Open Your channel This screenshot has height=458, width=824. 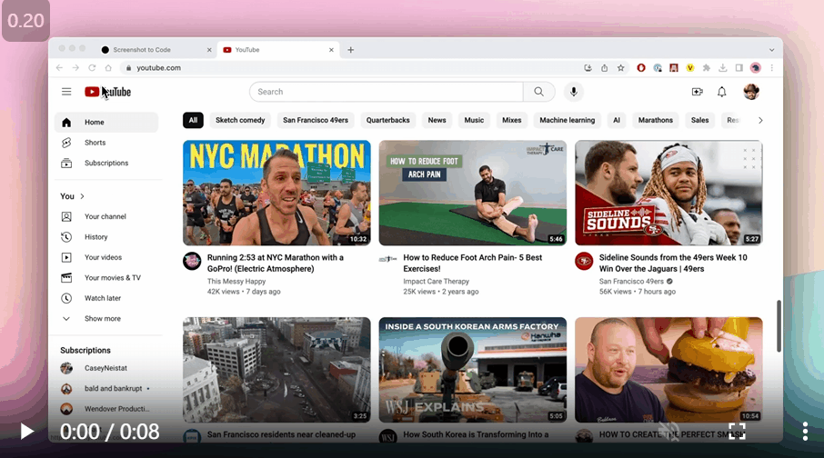coord(106,216)
